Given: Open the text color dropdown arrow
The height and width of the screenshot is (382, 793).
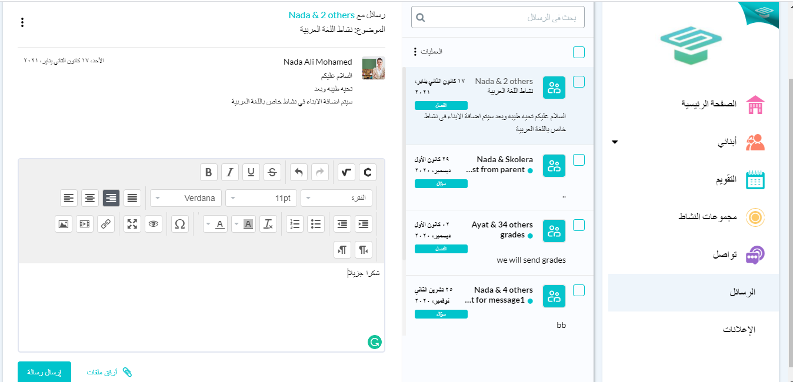Looking at the screenshot, I should coord(208,224).
